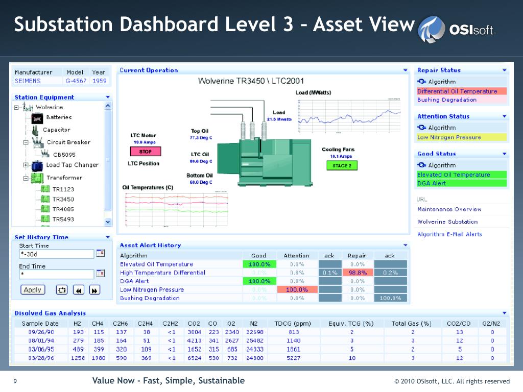Viewport: 523px width, 392px height.
Task: Click the OSIsoft logo
Action: tap(457, 29)
